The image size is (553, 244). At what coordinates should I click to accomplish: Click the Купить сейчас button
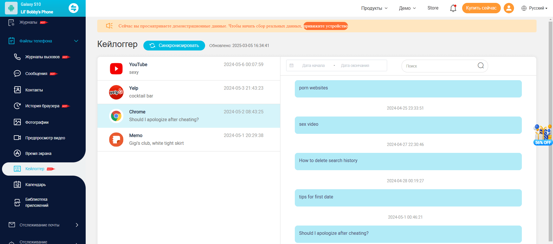[x=481, y=8]
